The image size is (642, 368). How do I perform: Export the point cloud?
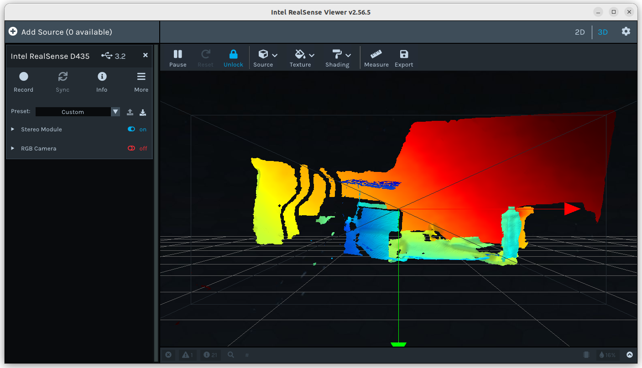(x=404, y=58)
